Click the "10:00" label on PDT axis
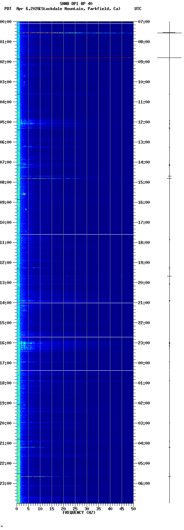Viewport: 184px width, 530px height. point(6,223)
